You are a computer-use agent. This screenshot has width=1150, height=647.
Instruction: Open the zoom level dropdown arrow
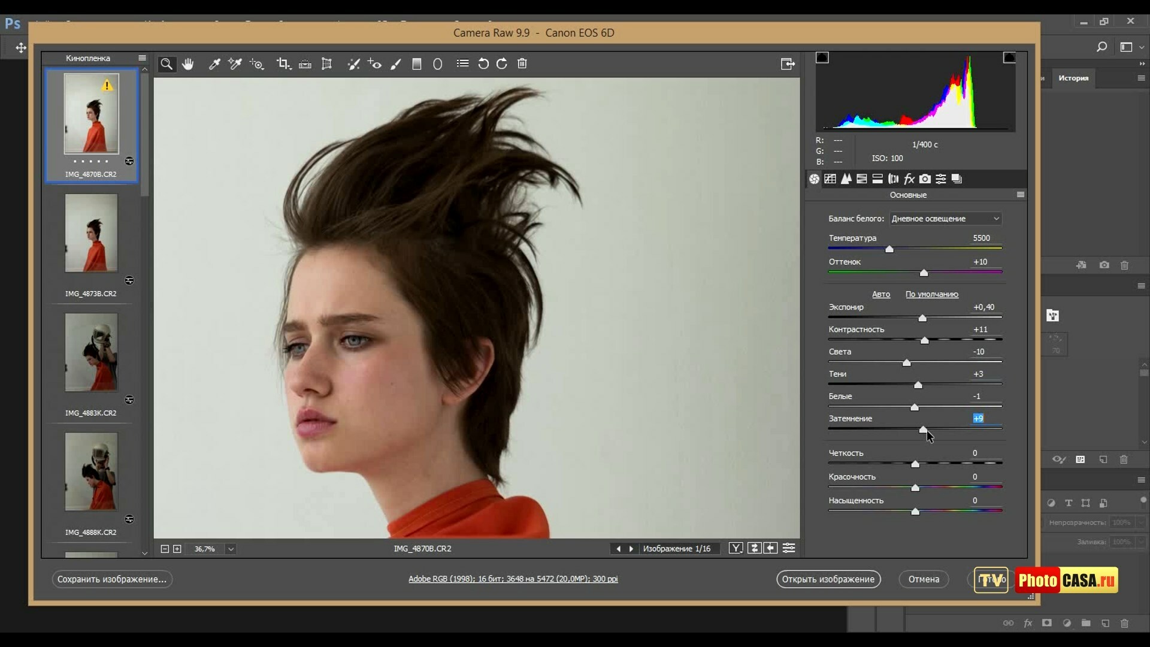click(231, 549)
